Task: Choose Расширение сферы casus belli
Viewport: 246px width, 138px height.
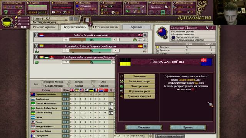Action: pyautogui.click(x=139, y=81)
